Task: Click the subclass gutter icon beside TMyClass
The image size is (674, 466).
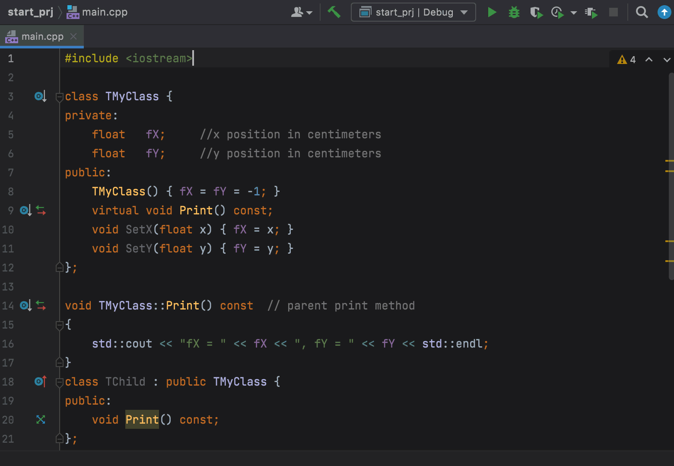Action: point(40,96)
